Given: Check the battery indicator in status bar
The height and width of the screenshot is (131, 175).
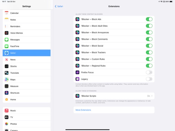Looking at the screenshot, I should pos(171,2).
